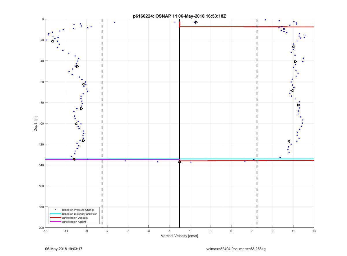Image resolution: width=347 pixels, height=256 pixels.
Task: Pick the magenta line sample in legend
Action: click(55, 222)
